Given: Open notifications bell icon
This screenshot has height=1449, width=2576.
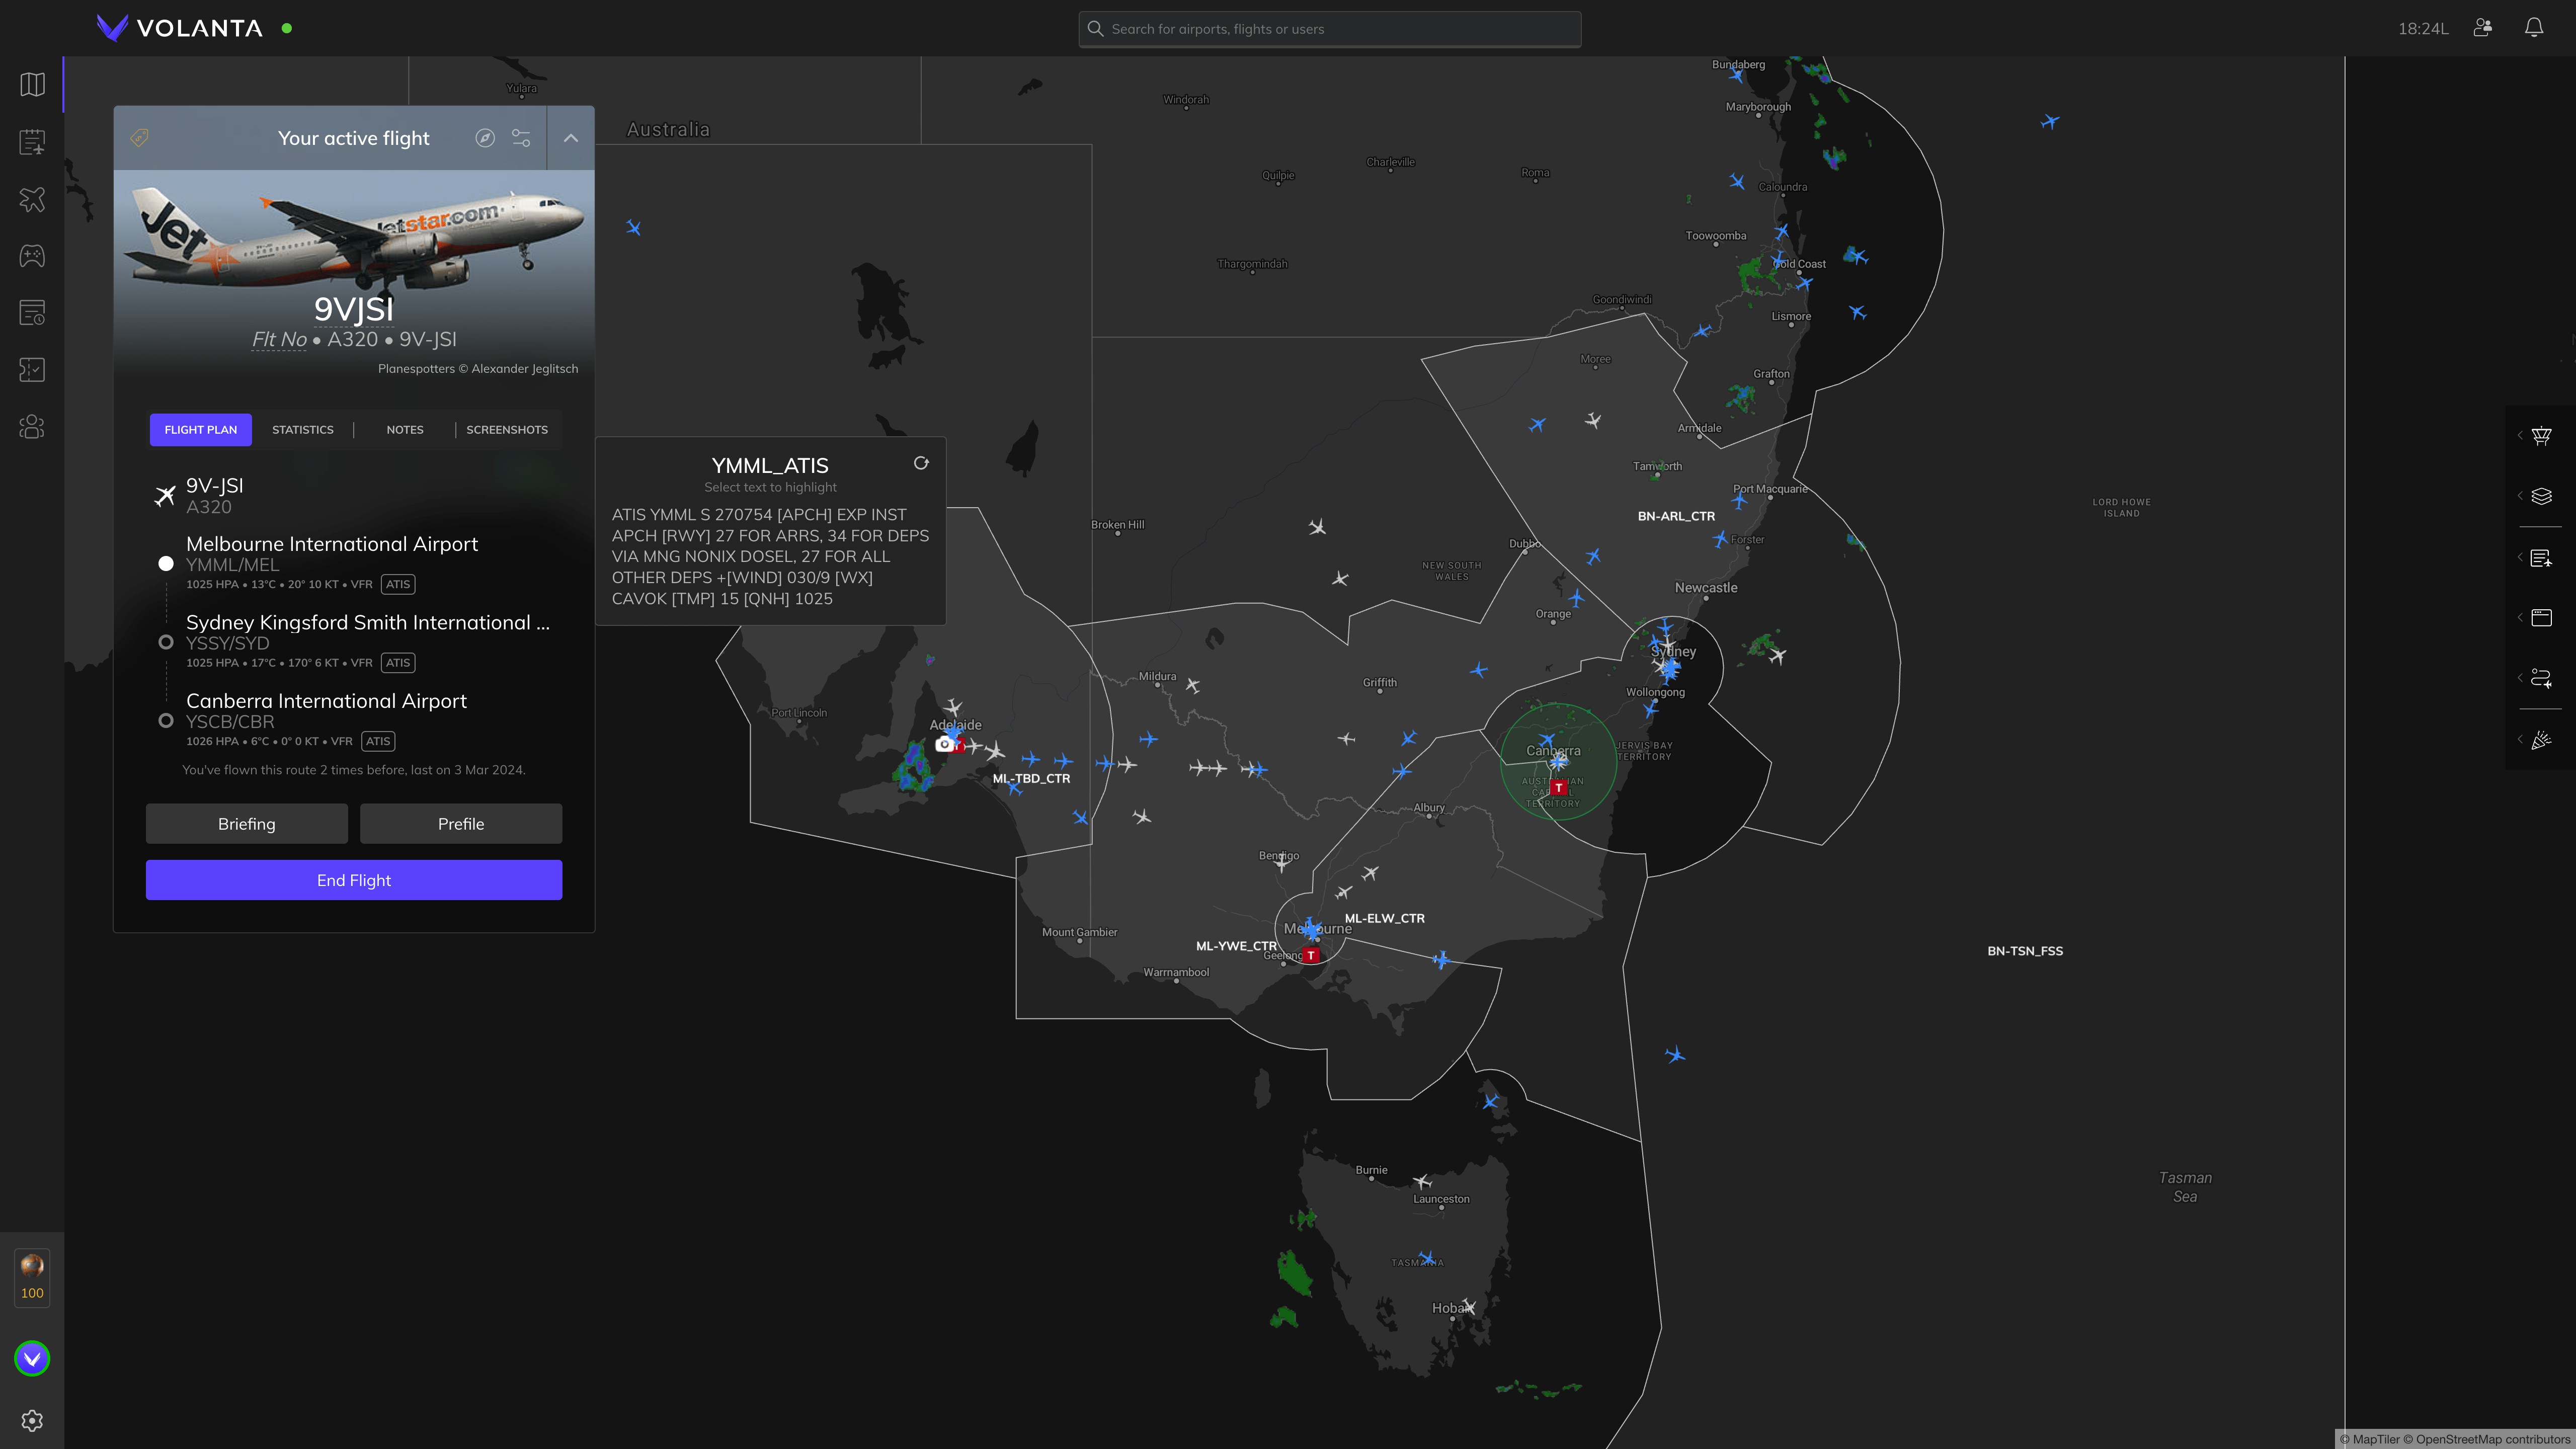Looking at the screenshot, I should click(2534, 28).
